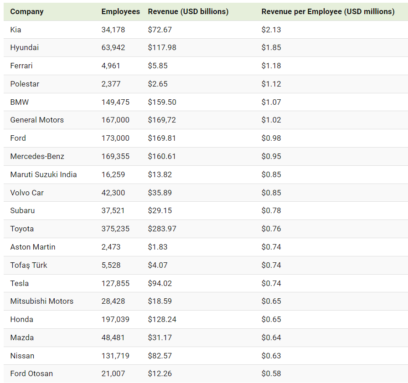
Task: Click Mazda's revenue value $31.17
Action: coord(160,337)
